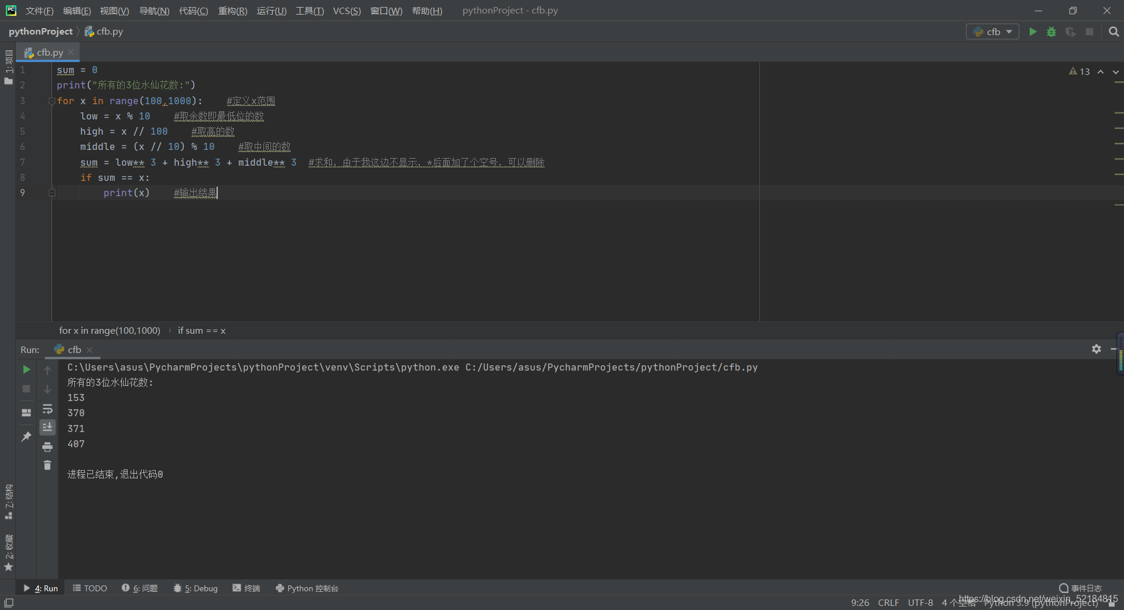This screenshot has height=610, width=1124.
Task: Toggle soft-wrap in Run console
Action: pyautogui.click(x=47, y=409)
